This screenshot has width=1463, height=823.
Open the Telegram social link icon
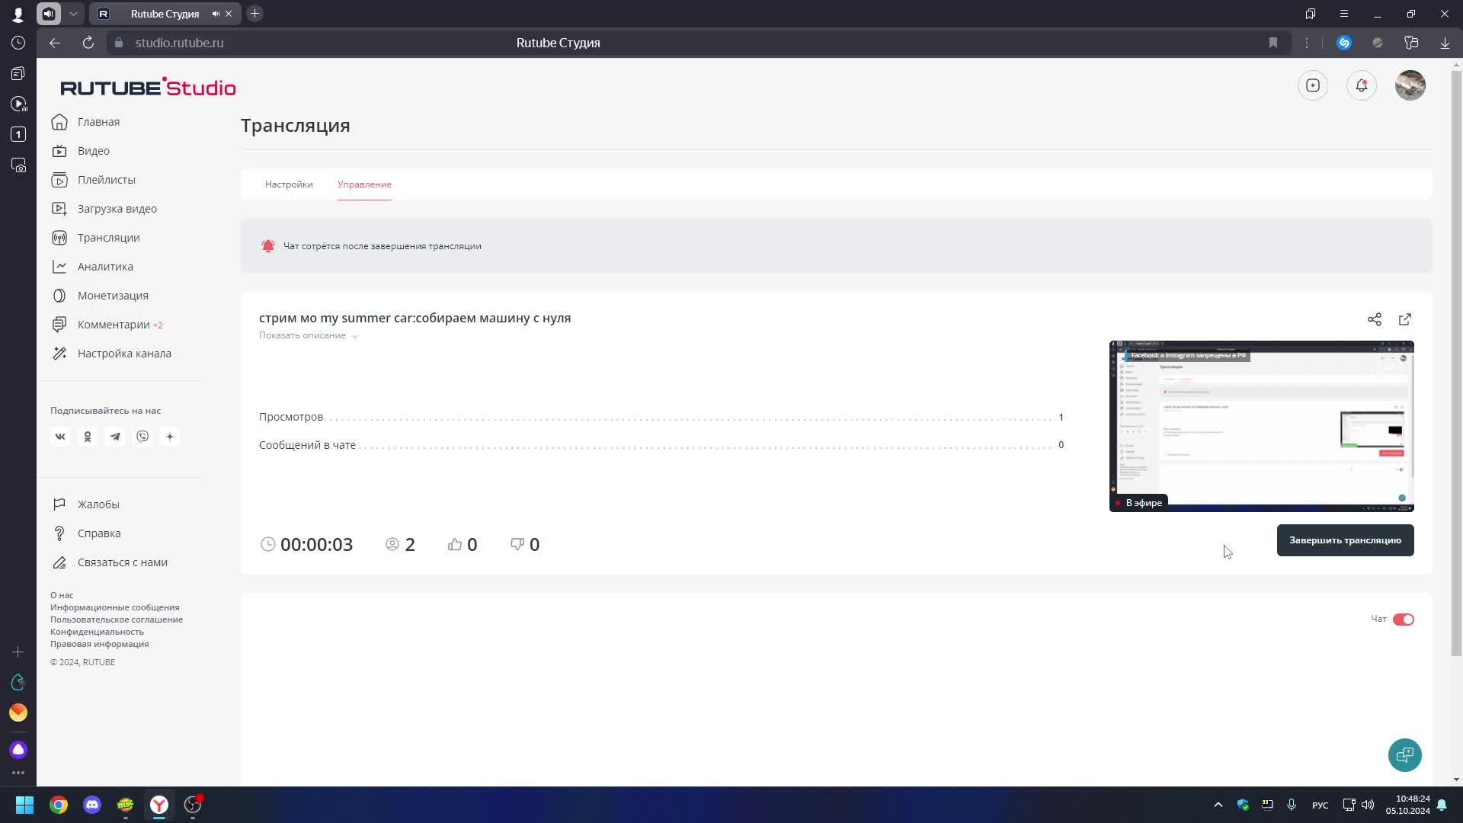(x=115, y=437)
